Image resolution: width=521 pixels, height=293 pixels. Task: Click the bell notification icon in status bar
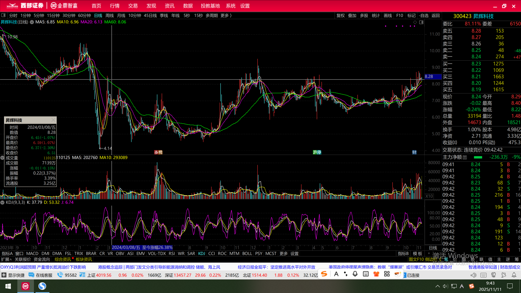514,275
